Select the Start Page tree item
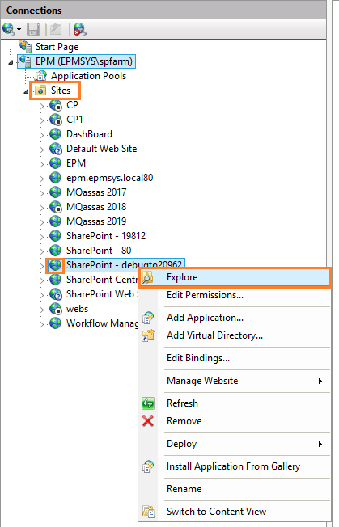The image size is (339, 527). coord(57,47)
